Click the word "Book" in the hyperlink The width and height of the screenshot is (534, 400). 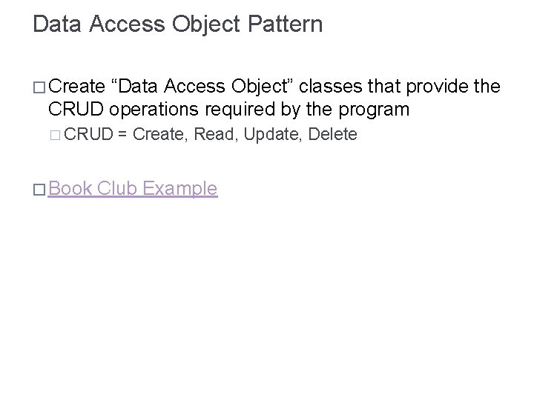pyautogui.click(x=70, y=188)
